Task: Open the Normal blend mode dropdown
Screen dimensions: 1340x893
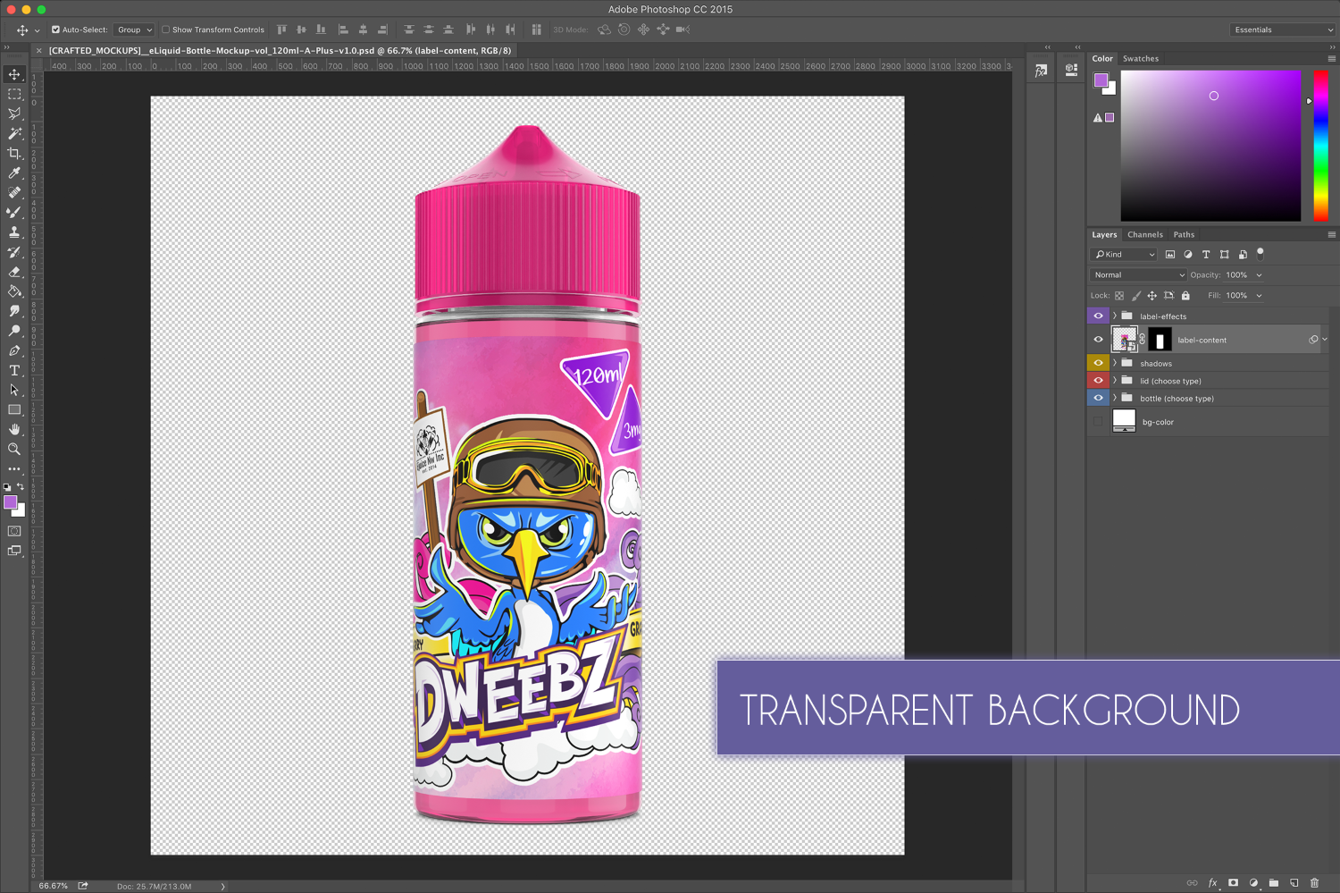Action: 1137,275
